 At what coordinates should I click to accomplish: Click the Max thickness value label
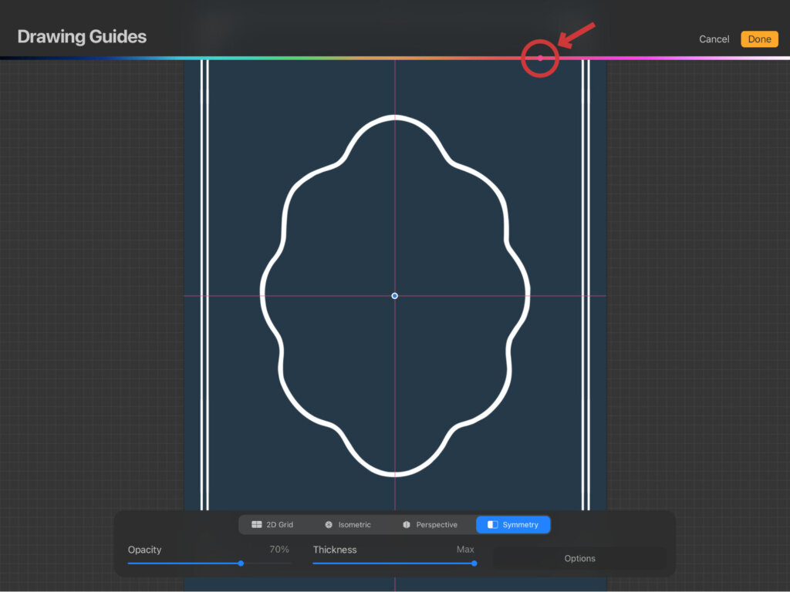(x=465, y=550)
